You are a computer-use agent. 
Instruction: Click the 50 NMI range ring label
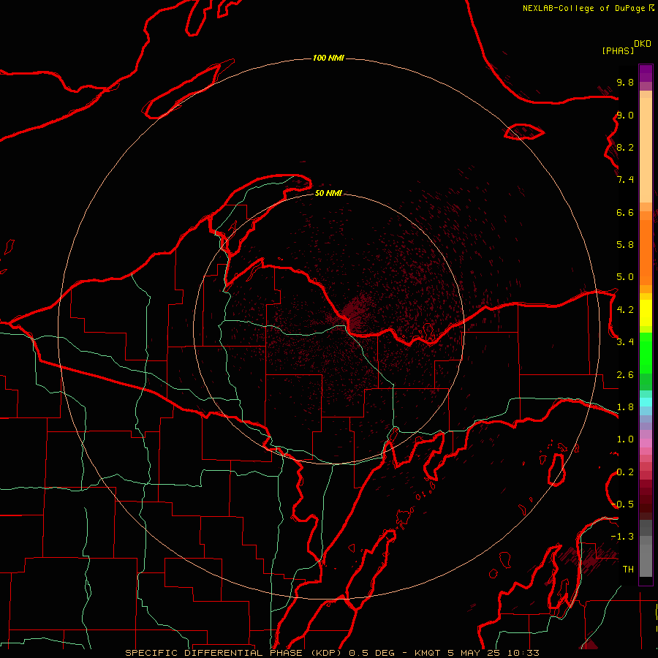click(x=328, y=193)
